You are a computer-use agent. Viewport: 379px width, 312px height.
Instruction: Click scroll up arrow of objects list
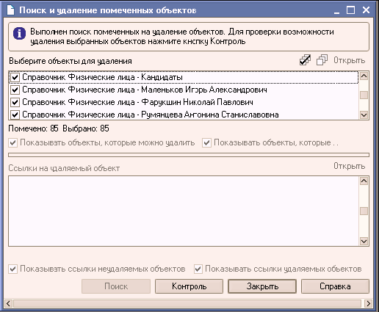click(364, 76)
